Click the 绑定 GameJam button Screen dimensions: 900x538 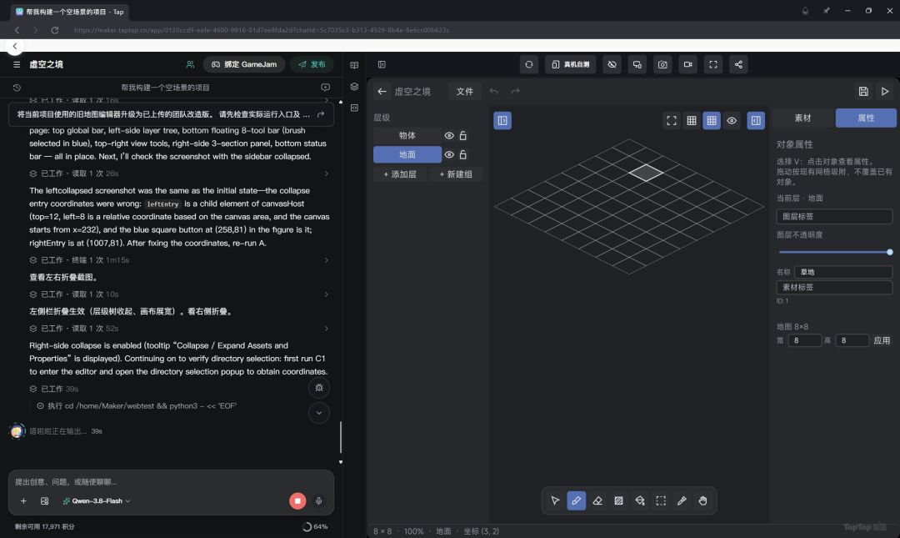[244, 64]
